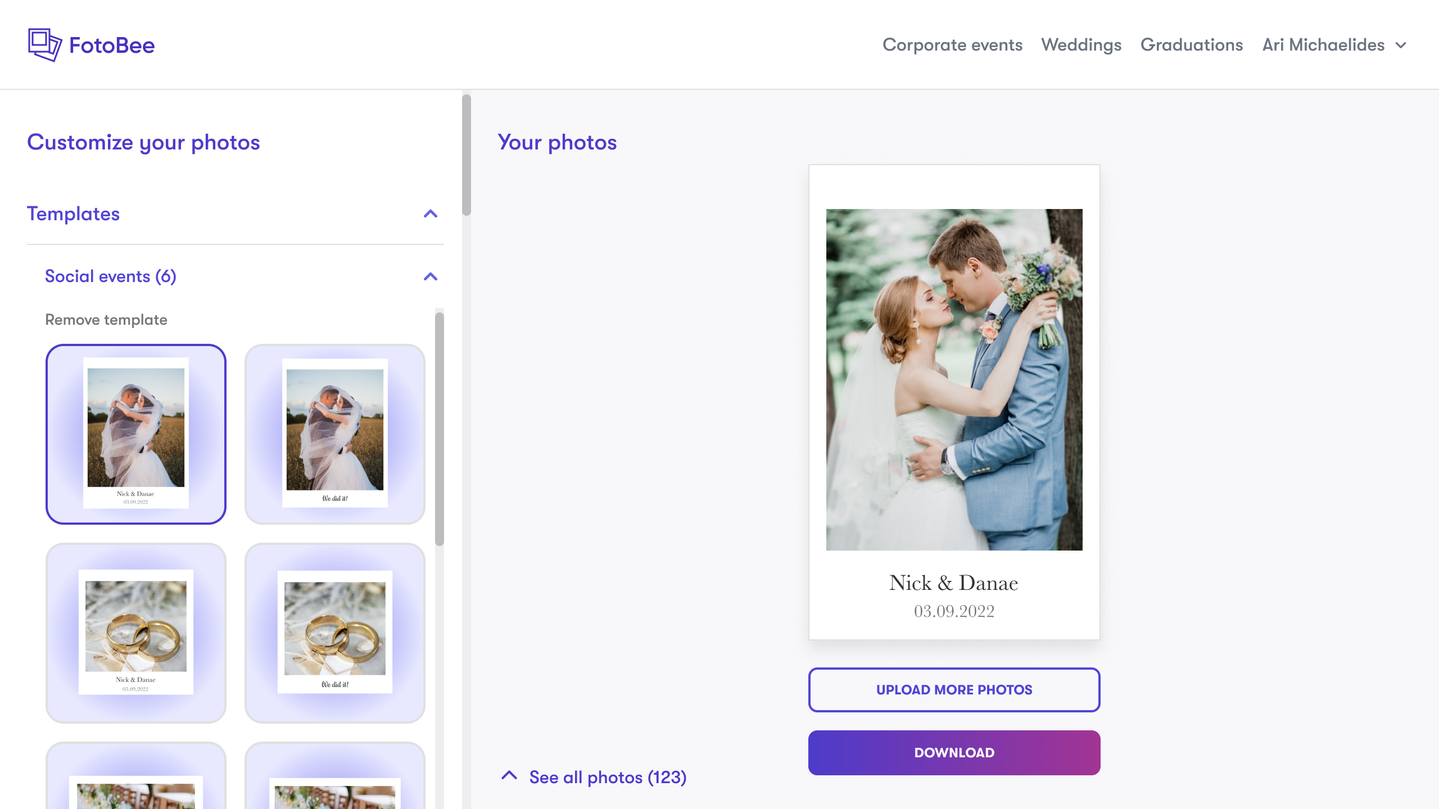The width and height of the screenshot is (1439, 809).
Task: Click Upload More Photos
Action: coord(954,689)
